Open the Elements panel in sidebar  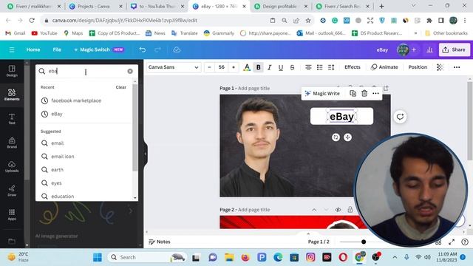12,95
